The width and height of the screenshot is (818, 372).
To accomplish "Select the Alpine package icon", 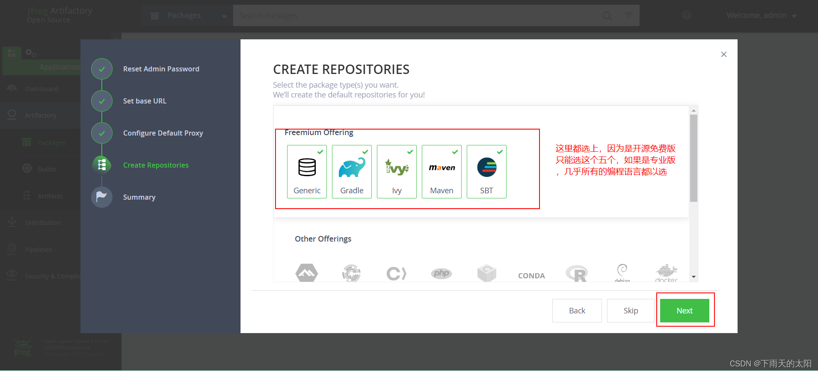I will (307, 273).
